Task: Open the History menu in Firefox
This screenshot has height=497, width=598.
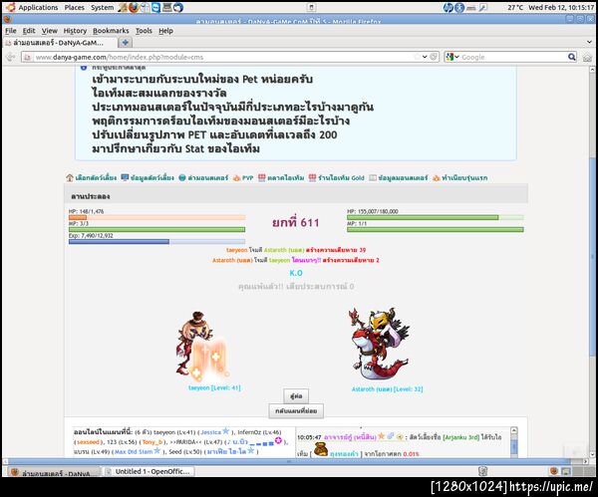Action: 75,31
